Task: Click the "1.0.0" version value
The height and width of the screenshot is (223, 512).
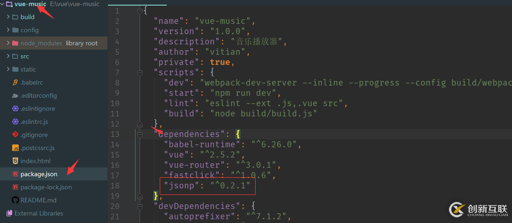Action: (x=227, y=31)
